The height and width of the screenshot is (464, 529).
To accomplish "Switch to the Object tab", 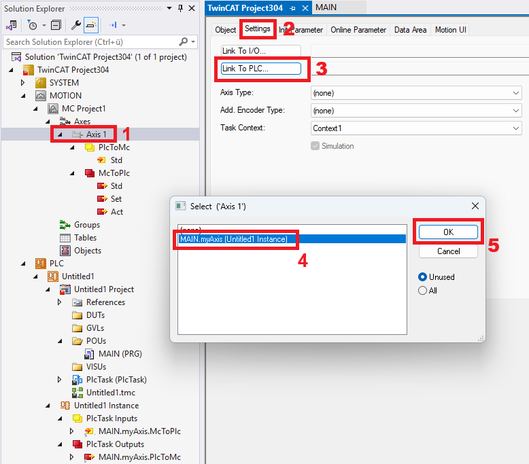I will [x=225, y=30].
